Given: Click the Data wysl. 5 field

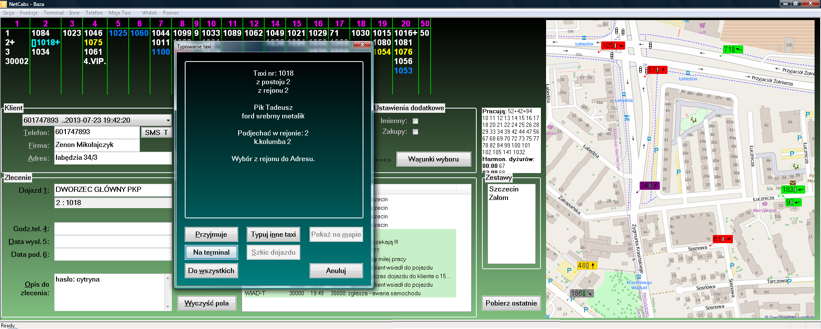Looking at the screenshot, I should pos(113,242).
